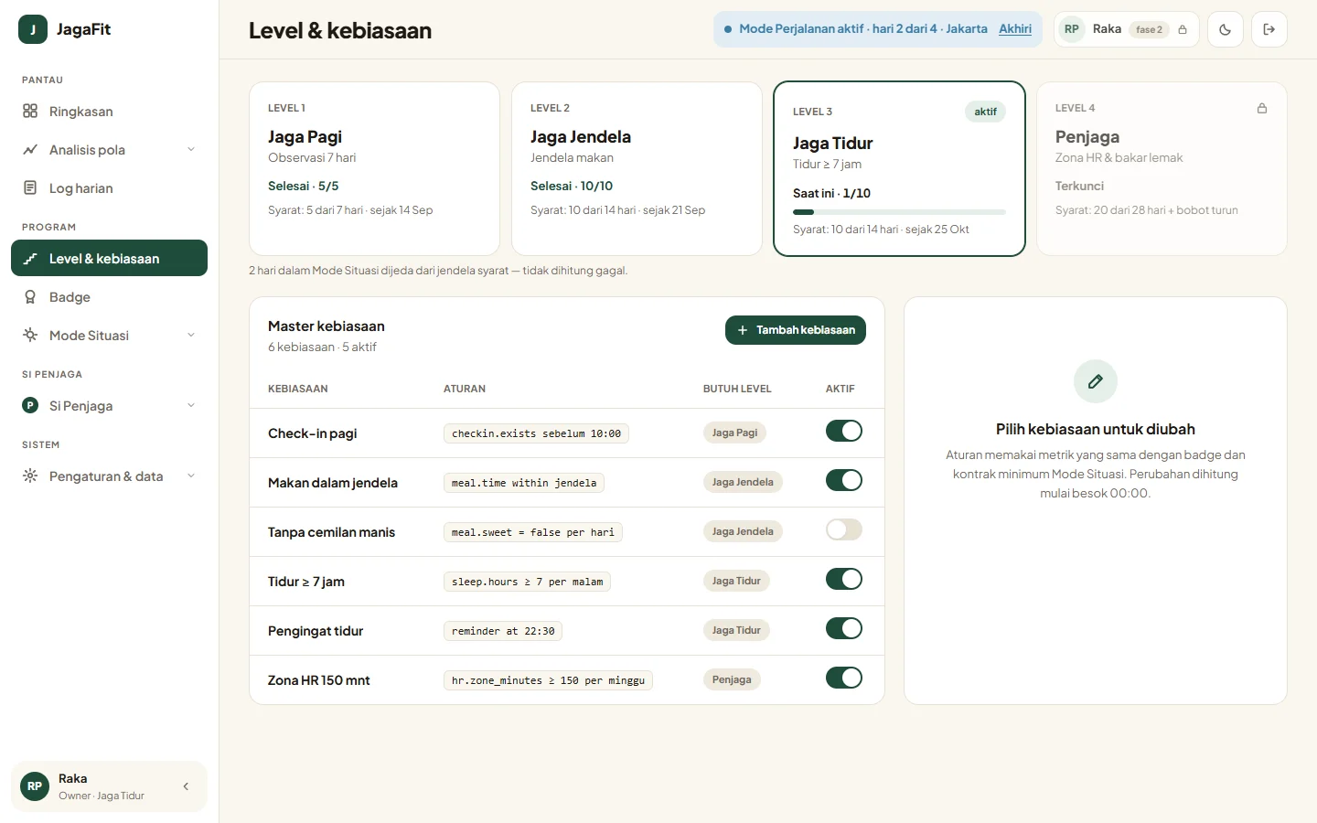Image resolution: width=1317 pixels, height=823 pixels.
Task: Click the RP avatar in the top bar
Action: click(x=1072, y=29)
